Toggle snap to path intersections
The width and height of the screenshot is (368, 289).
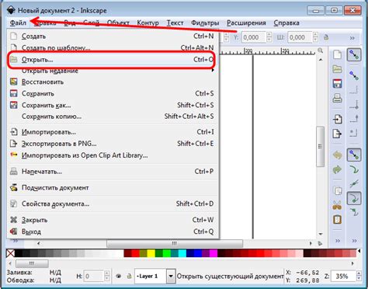(x=354, y=183)
